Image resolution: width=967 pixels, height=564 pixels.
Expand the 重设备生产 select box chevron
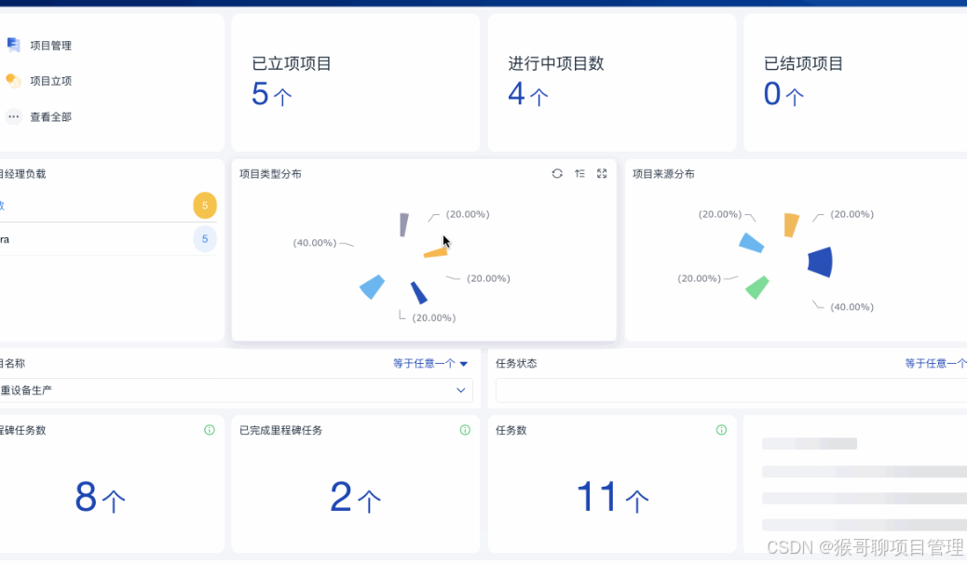[461, 390]
